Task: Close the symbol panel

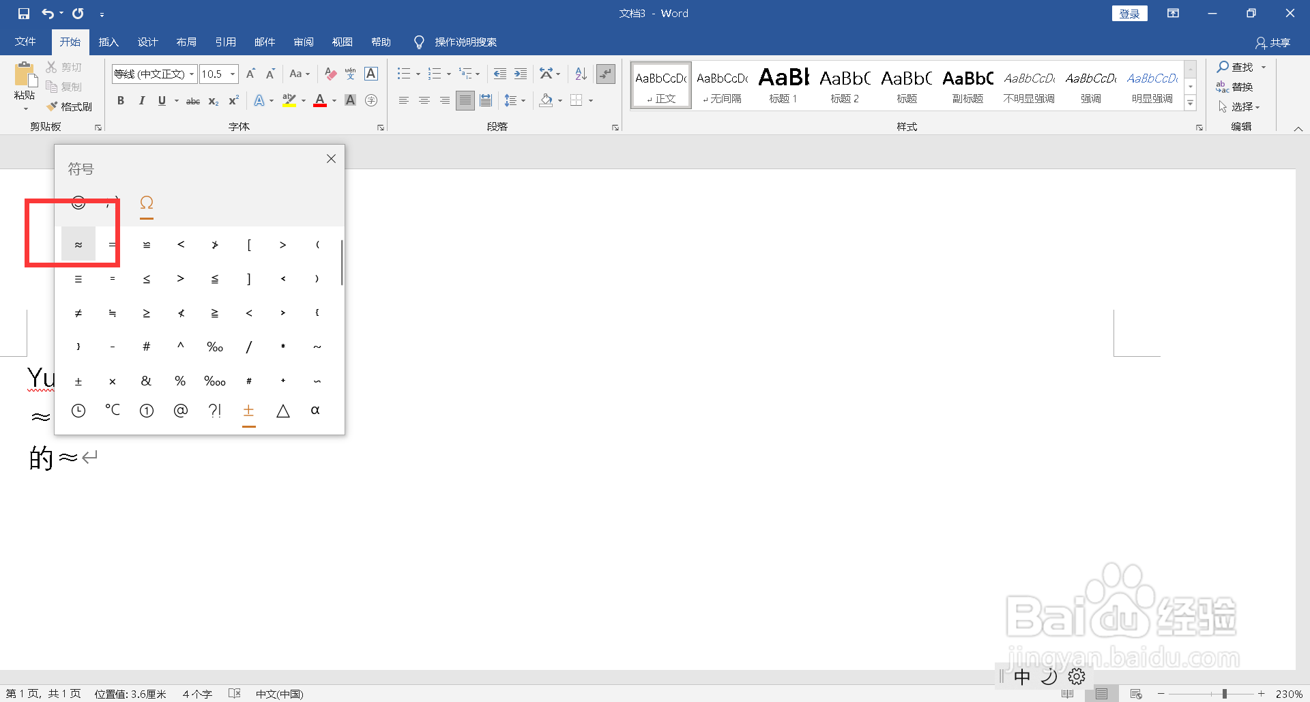Action: tap(331, 159)
